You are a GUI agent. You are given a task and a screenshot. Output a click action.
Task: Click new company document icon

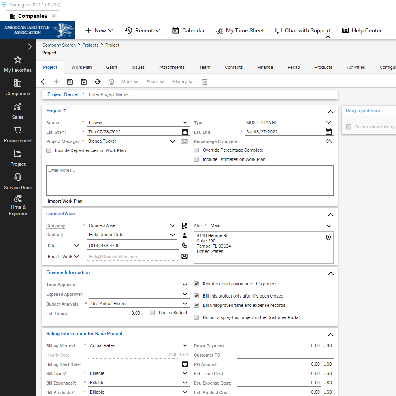point(185,226)
